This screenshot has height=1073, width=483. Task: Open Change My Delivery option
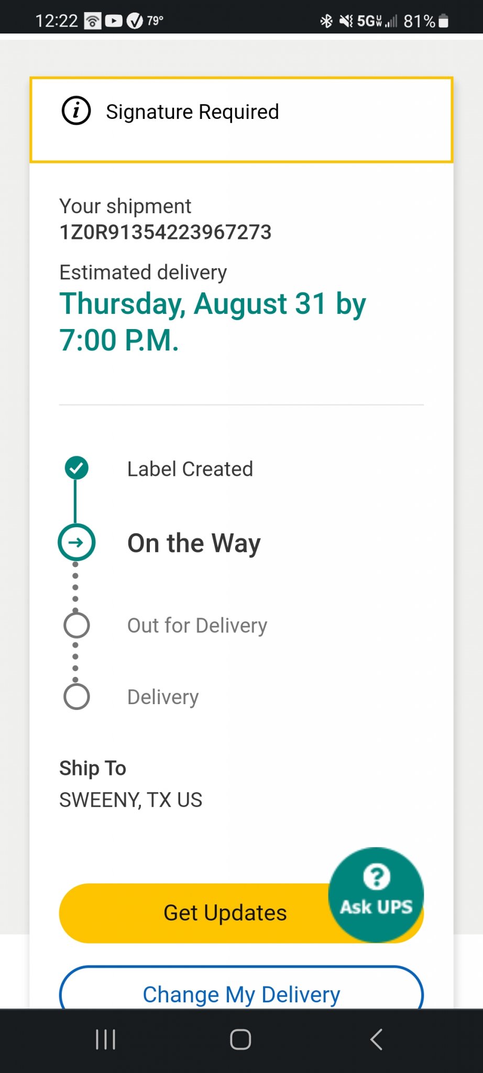click(x=241, y=988)
